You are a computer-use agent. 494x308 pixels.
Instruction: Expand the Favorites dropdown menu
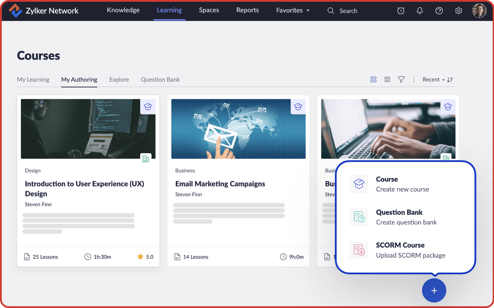point(293,10)
